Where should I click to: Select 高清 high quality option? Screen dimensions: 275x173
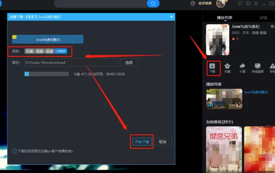[39, 51]
